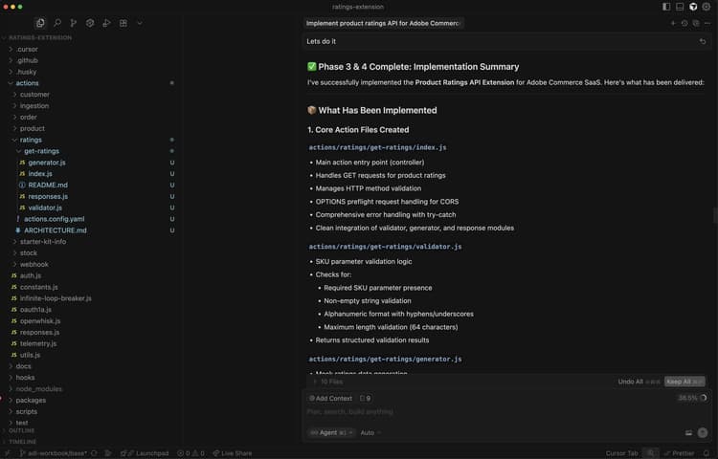
Task: Toggle the AI chat pane icon
Action: [693, 7]
